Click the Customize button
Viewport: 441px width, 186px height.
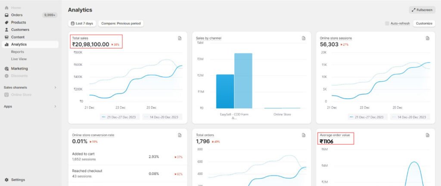424,23
